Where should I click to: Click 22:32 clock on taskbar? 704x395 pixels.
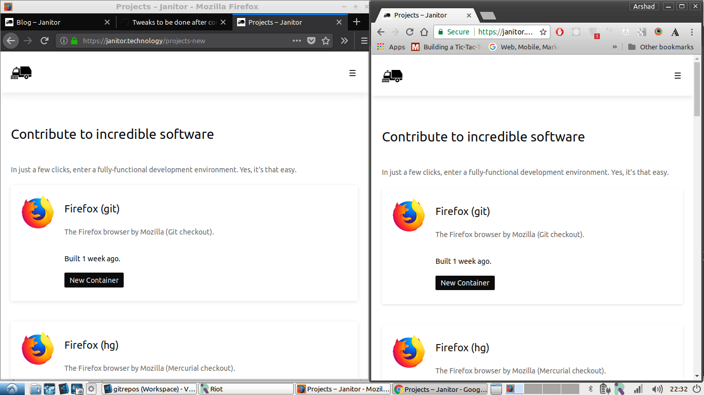click(x=678, y=389)
